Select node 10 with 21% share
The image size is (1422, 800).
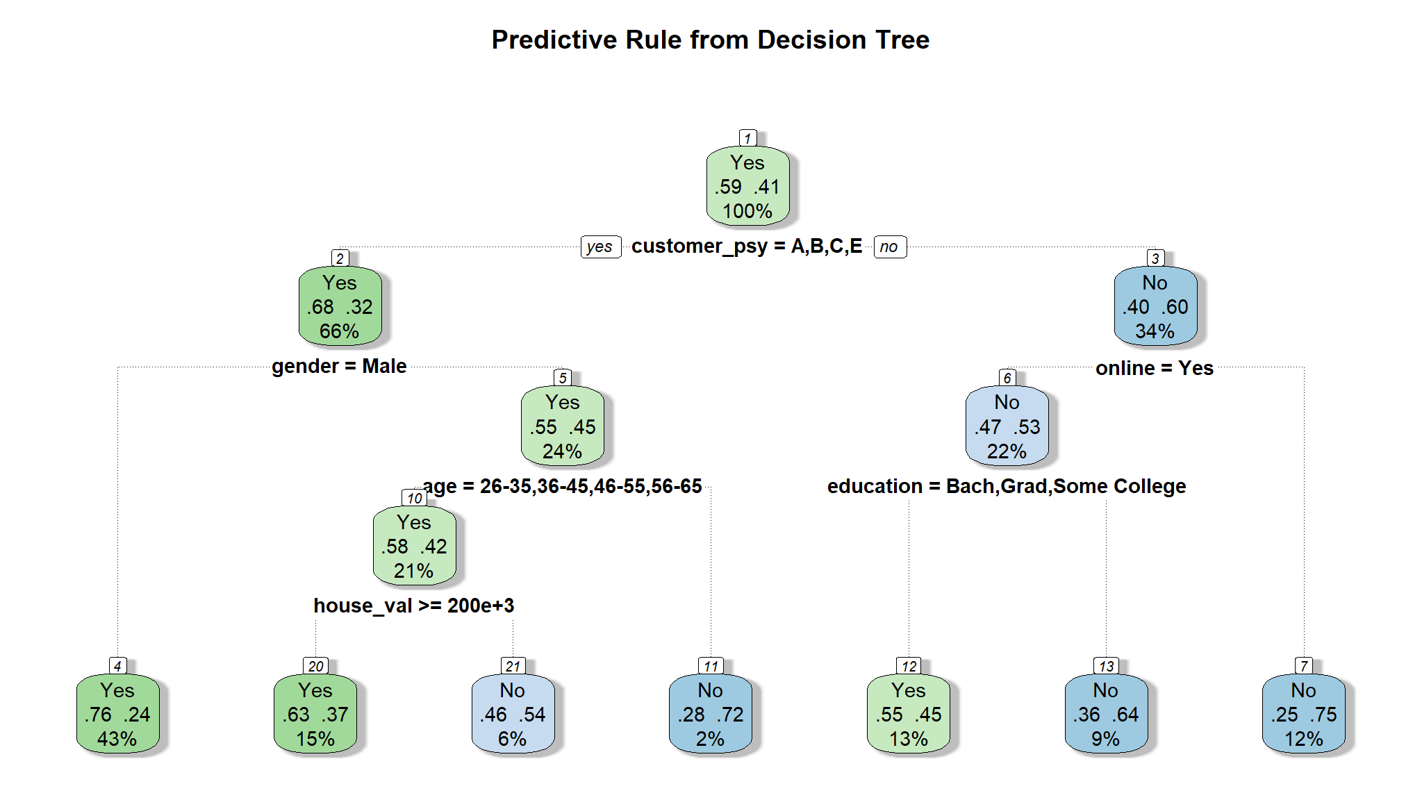tap(414, 546)
